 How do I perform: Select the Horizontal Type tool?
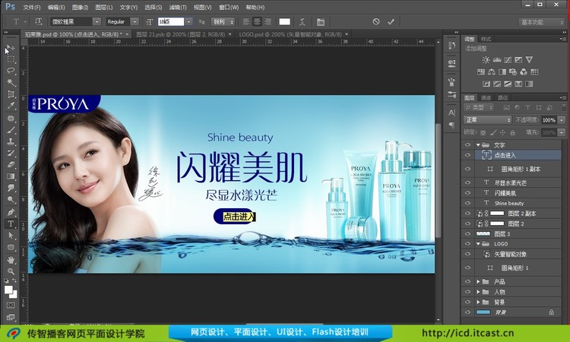tap(11, 223)
